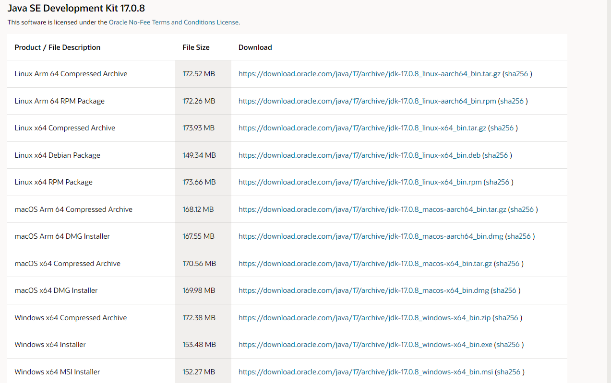Click the File Size column header
The image size is (611, 383).
(196, 47)
